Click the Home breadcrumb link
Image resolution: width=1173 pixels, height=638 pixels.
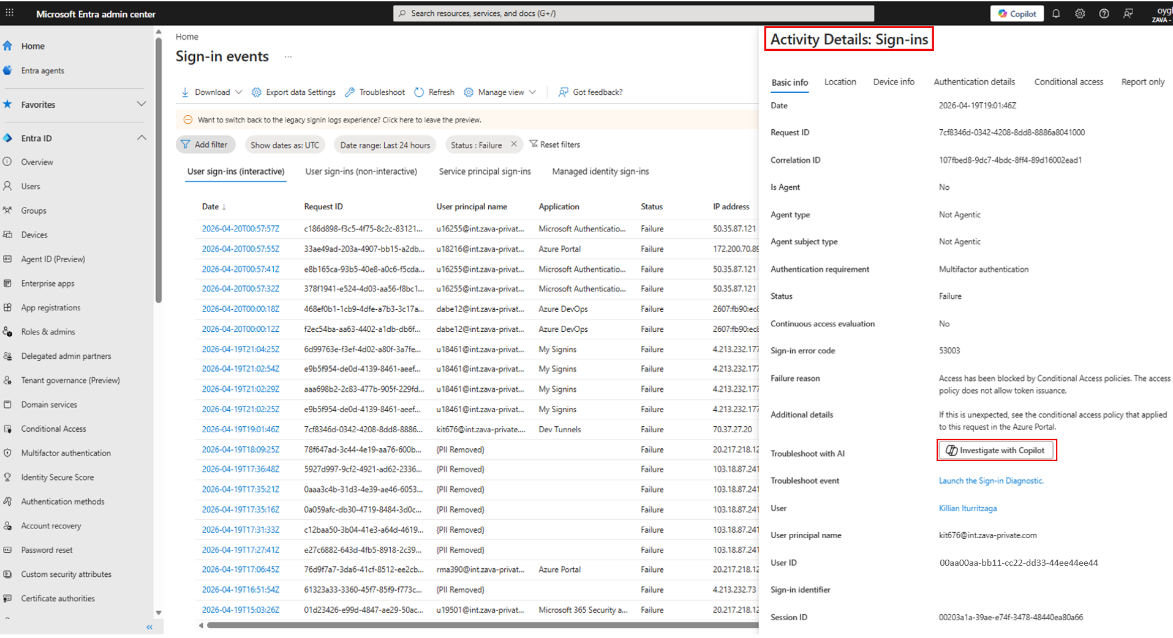(187, 37)
